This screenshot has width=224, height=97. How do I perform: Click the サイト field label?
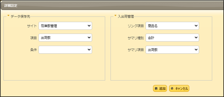pos(32,26)
